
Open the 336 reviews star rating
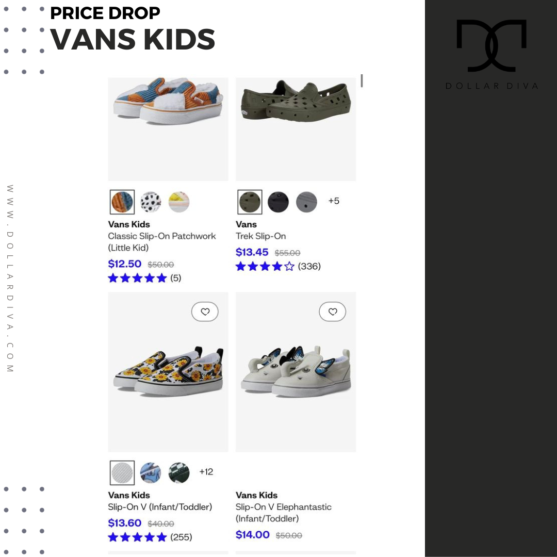coord(278,267)
